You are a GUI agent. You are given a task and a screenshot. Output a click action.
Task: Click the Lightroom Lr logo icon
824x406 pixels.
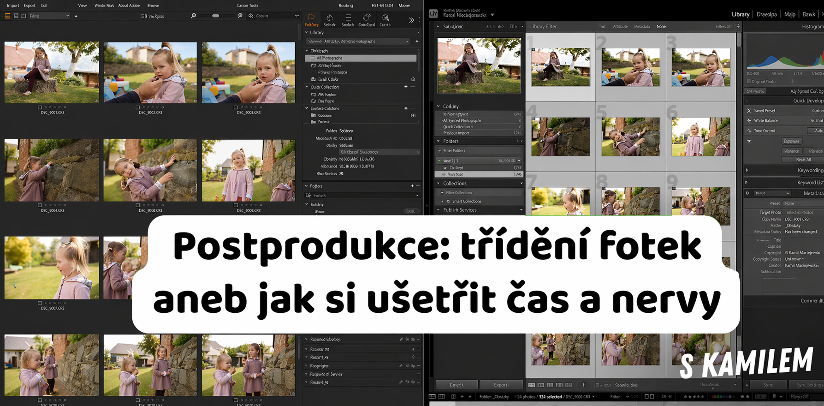click(433, 13)
